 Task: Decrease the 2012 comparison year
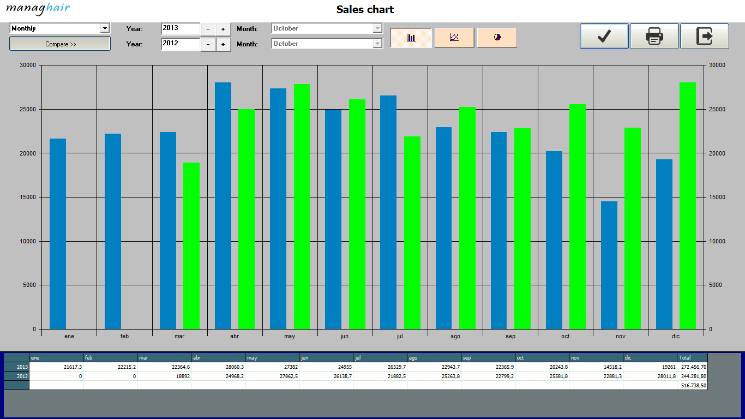click(208, 44)
